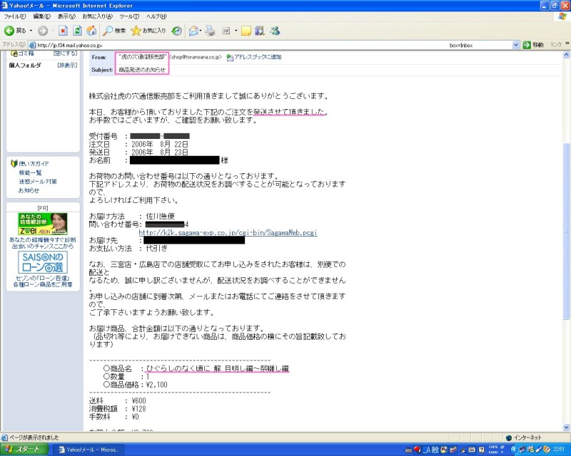Screen dimensions: 571x456
Task: Click the shield security tray icon
Action: point(546,450)
